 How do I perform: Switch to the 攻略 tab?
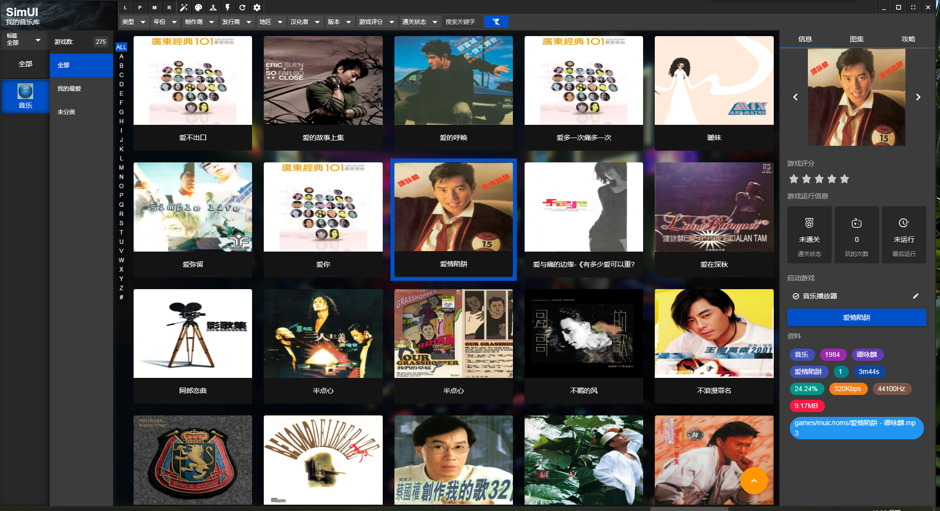908,39
